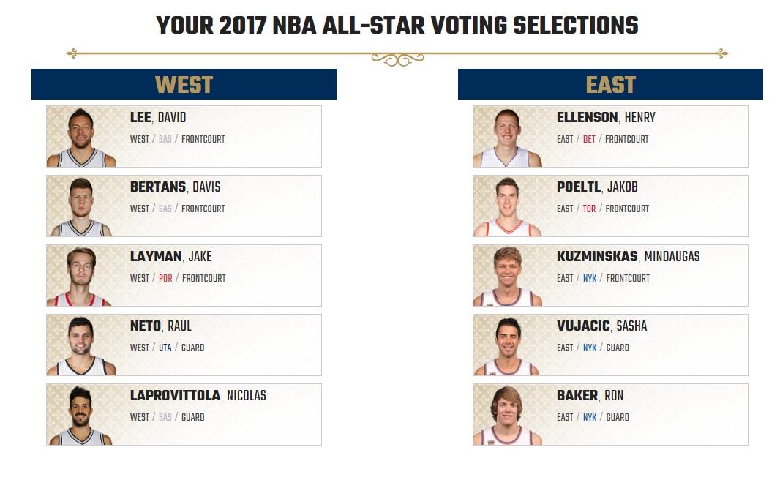Open the UTA team link for Neto

point(165,348)
